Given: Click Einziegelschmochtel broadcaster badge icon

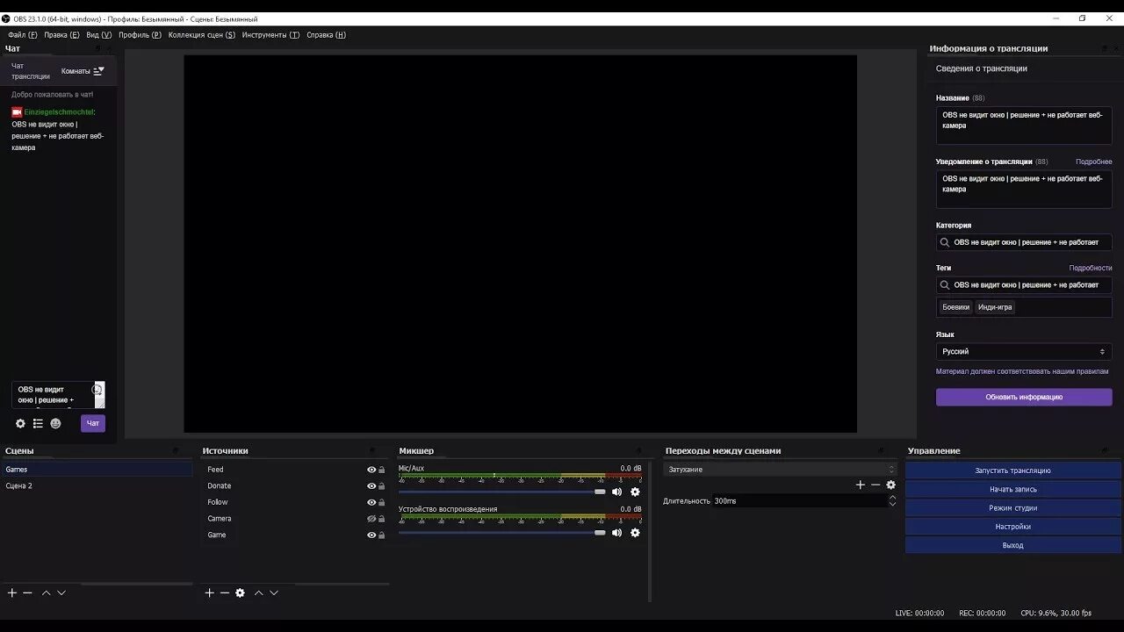Looking at the screenshot, I should tap(17, 112).
